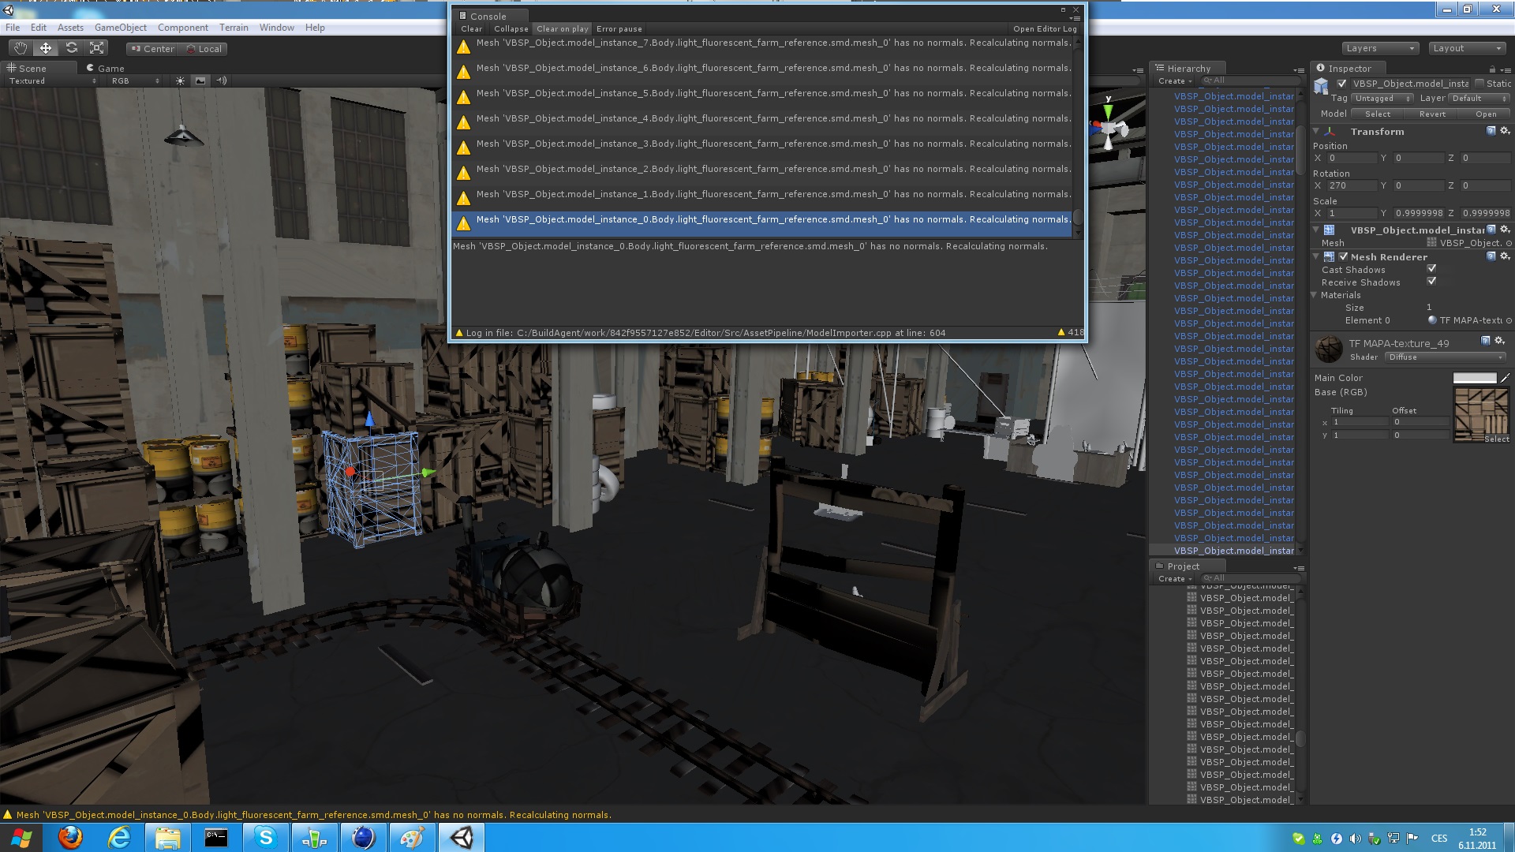Image resolution: width=1515 pixels, height=852 pixels.
Task: Toggle Mesh Renderer enabled checkbox
Action: click(1343, 256)
